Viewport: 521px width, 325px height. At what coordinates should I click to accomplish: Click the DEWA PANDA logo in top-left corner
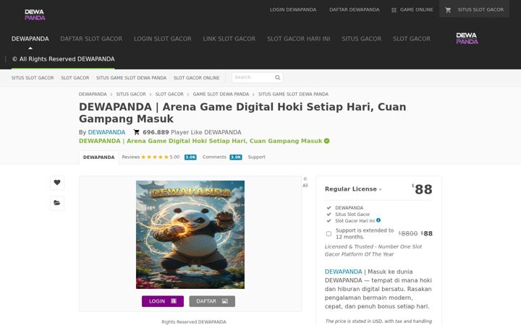point(35,14)
